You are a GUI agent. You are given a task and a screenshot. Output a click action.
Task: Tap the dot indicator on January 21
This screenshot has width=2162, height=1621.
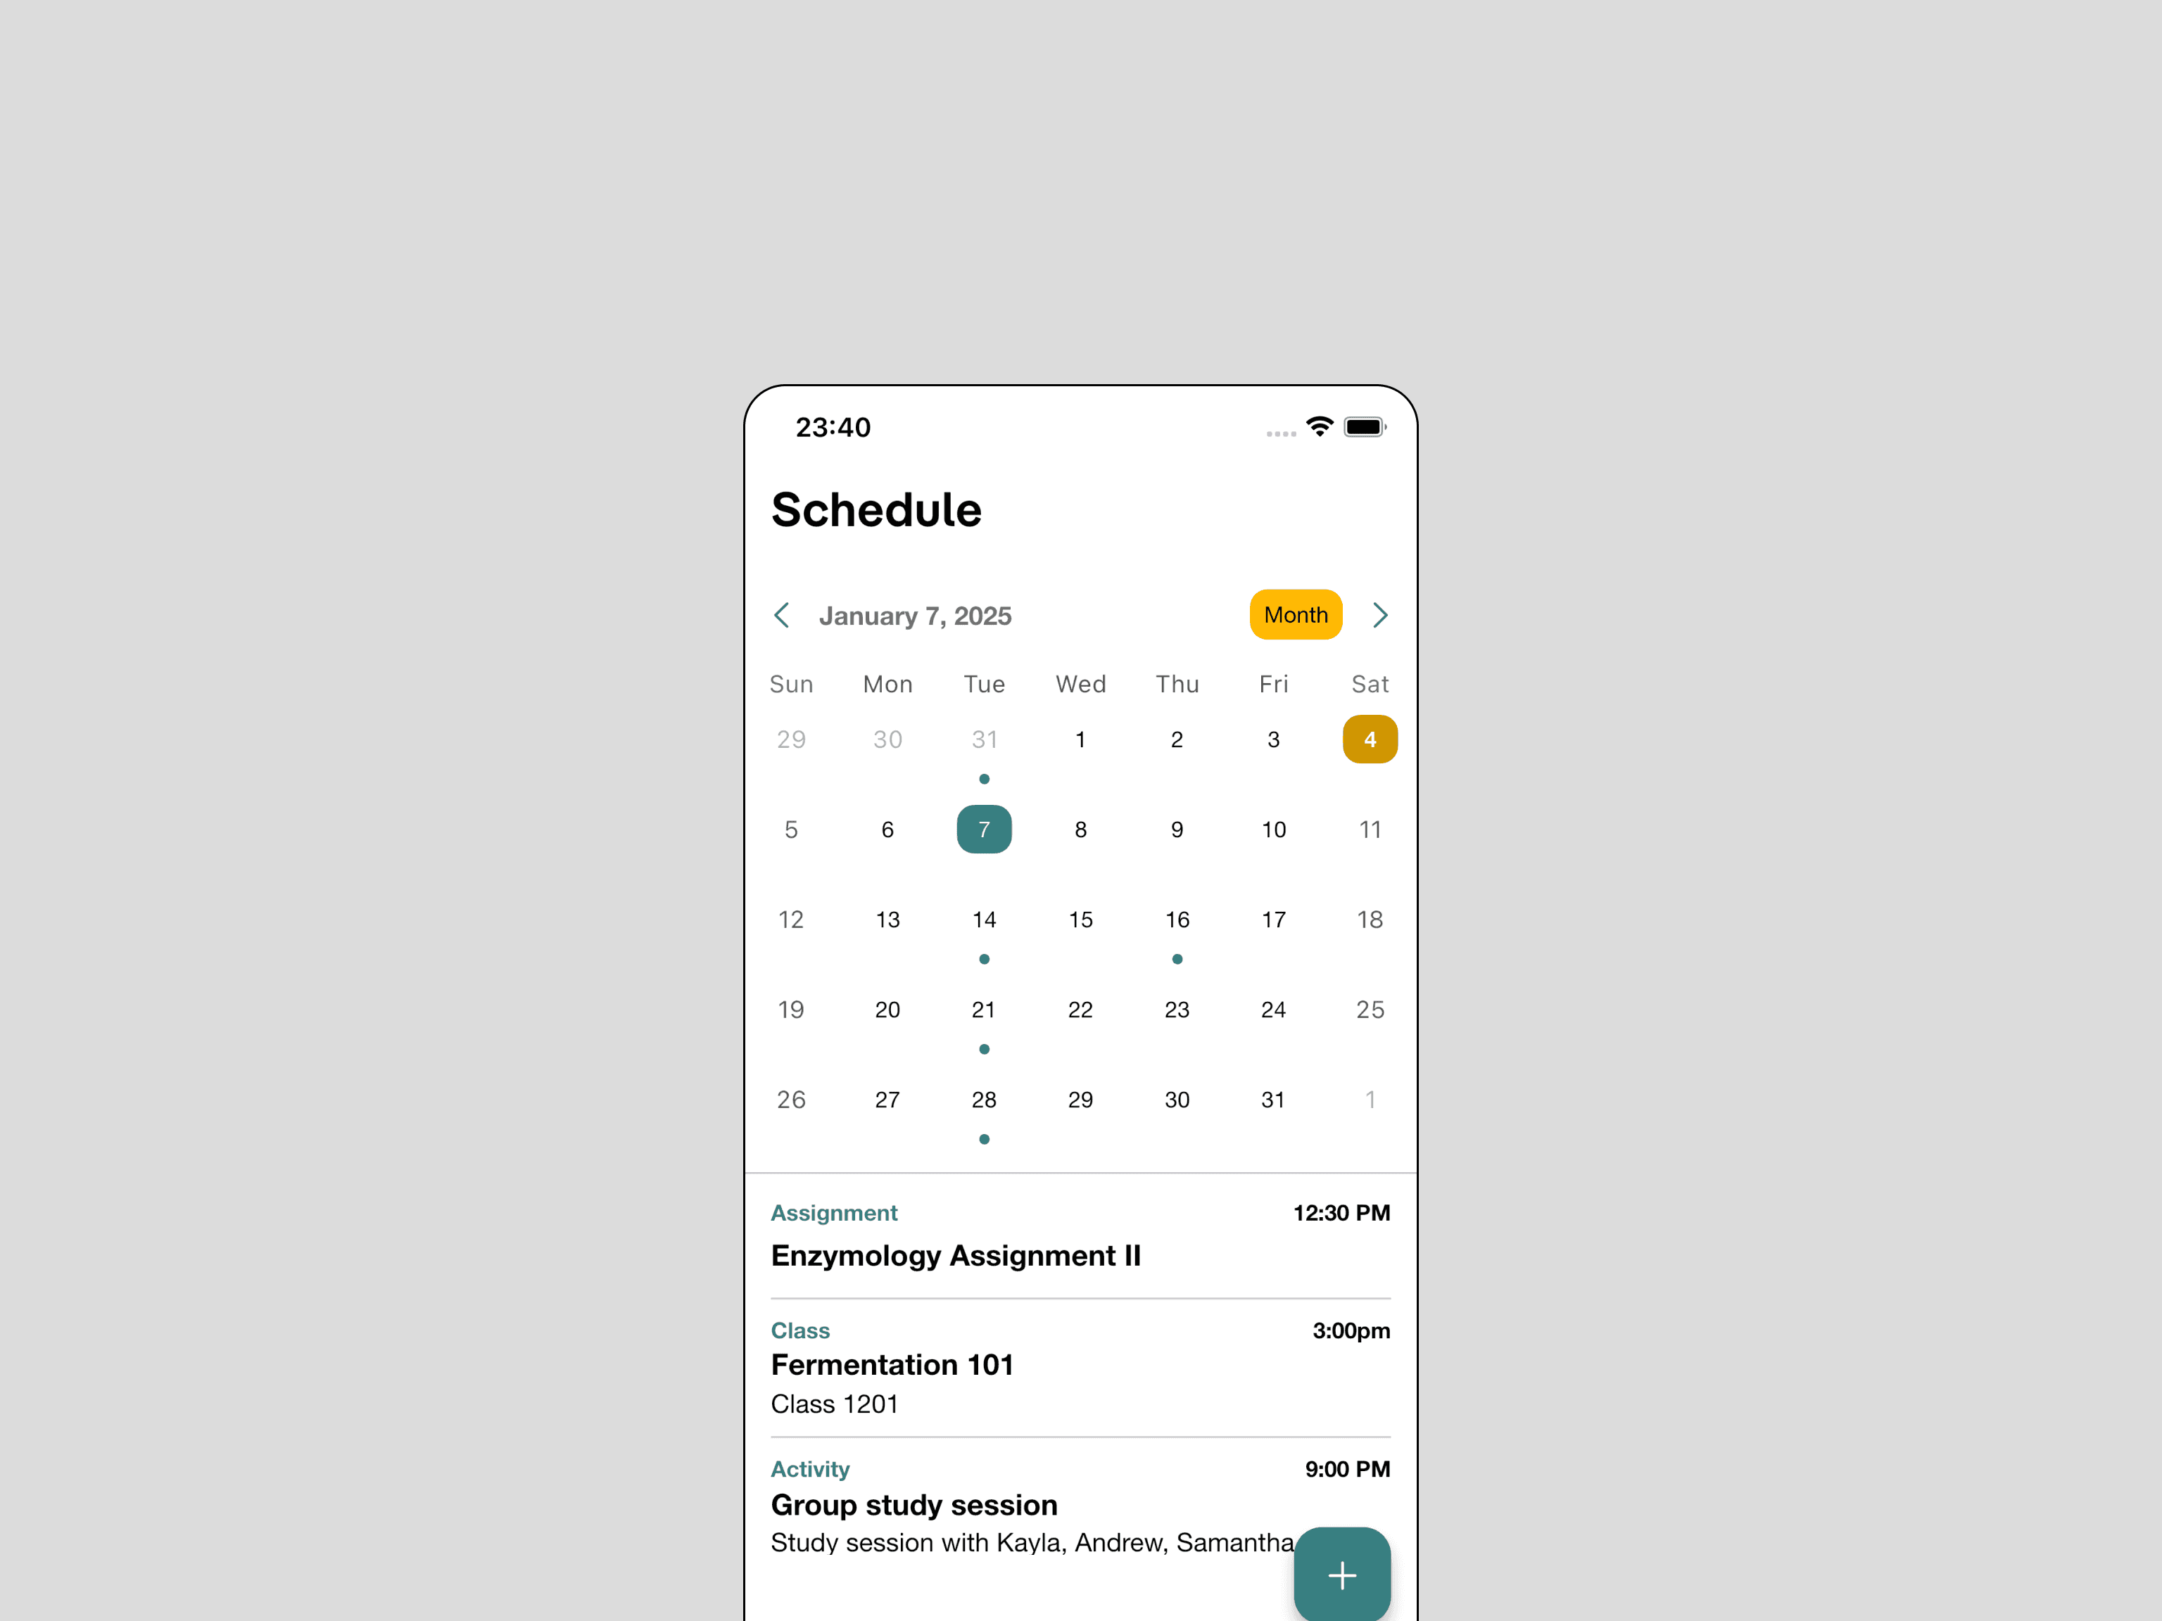click(x=984, y=1047)
